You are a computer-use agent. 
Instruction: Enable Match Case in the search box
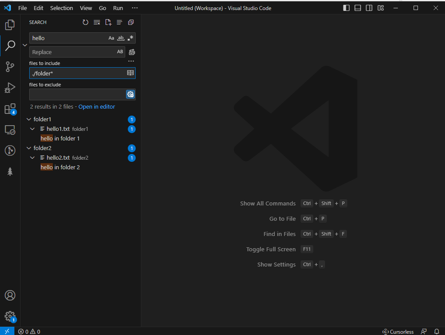[111, 38]
